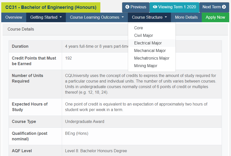231x156 pixels.
Task: Select the Electrical Major option
Action: pos(148,43)
